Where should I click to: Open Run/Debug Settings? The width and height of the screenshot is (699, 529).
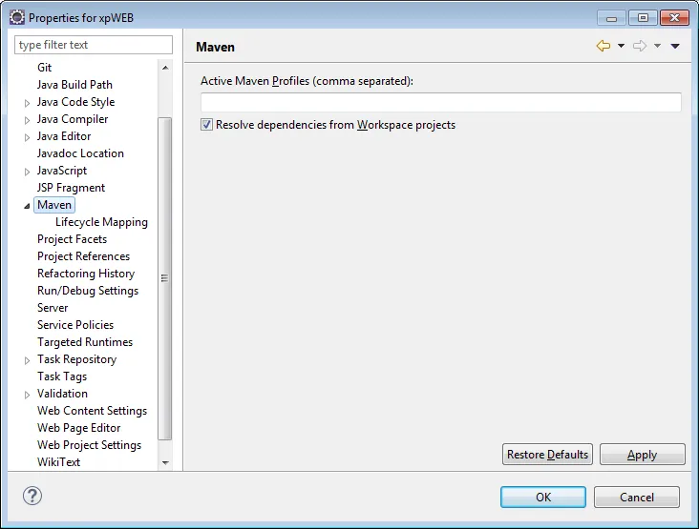coord(88,291)
